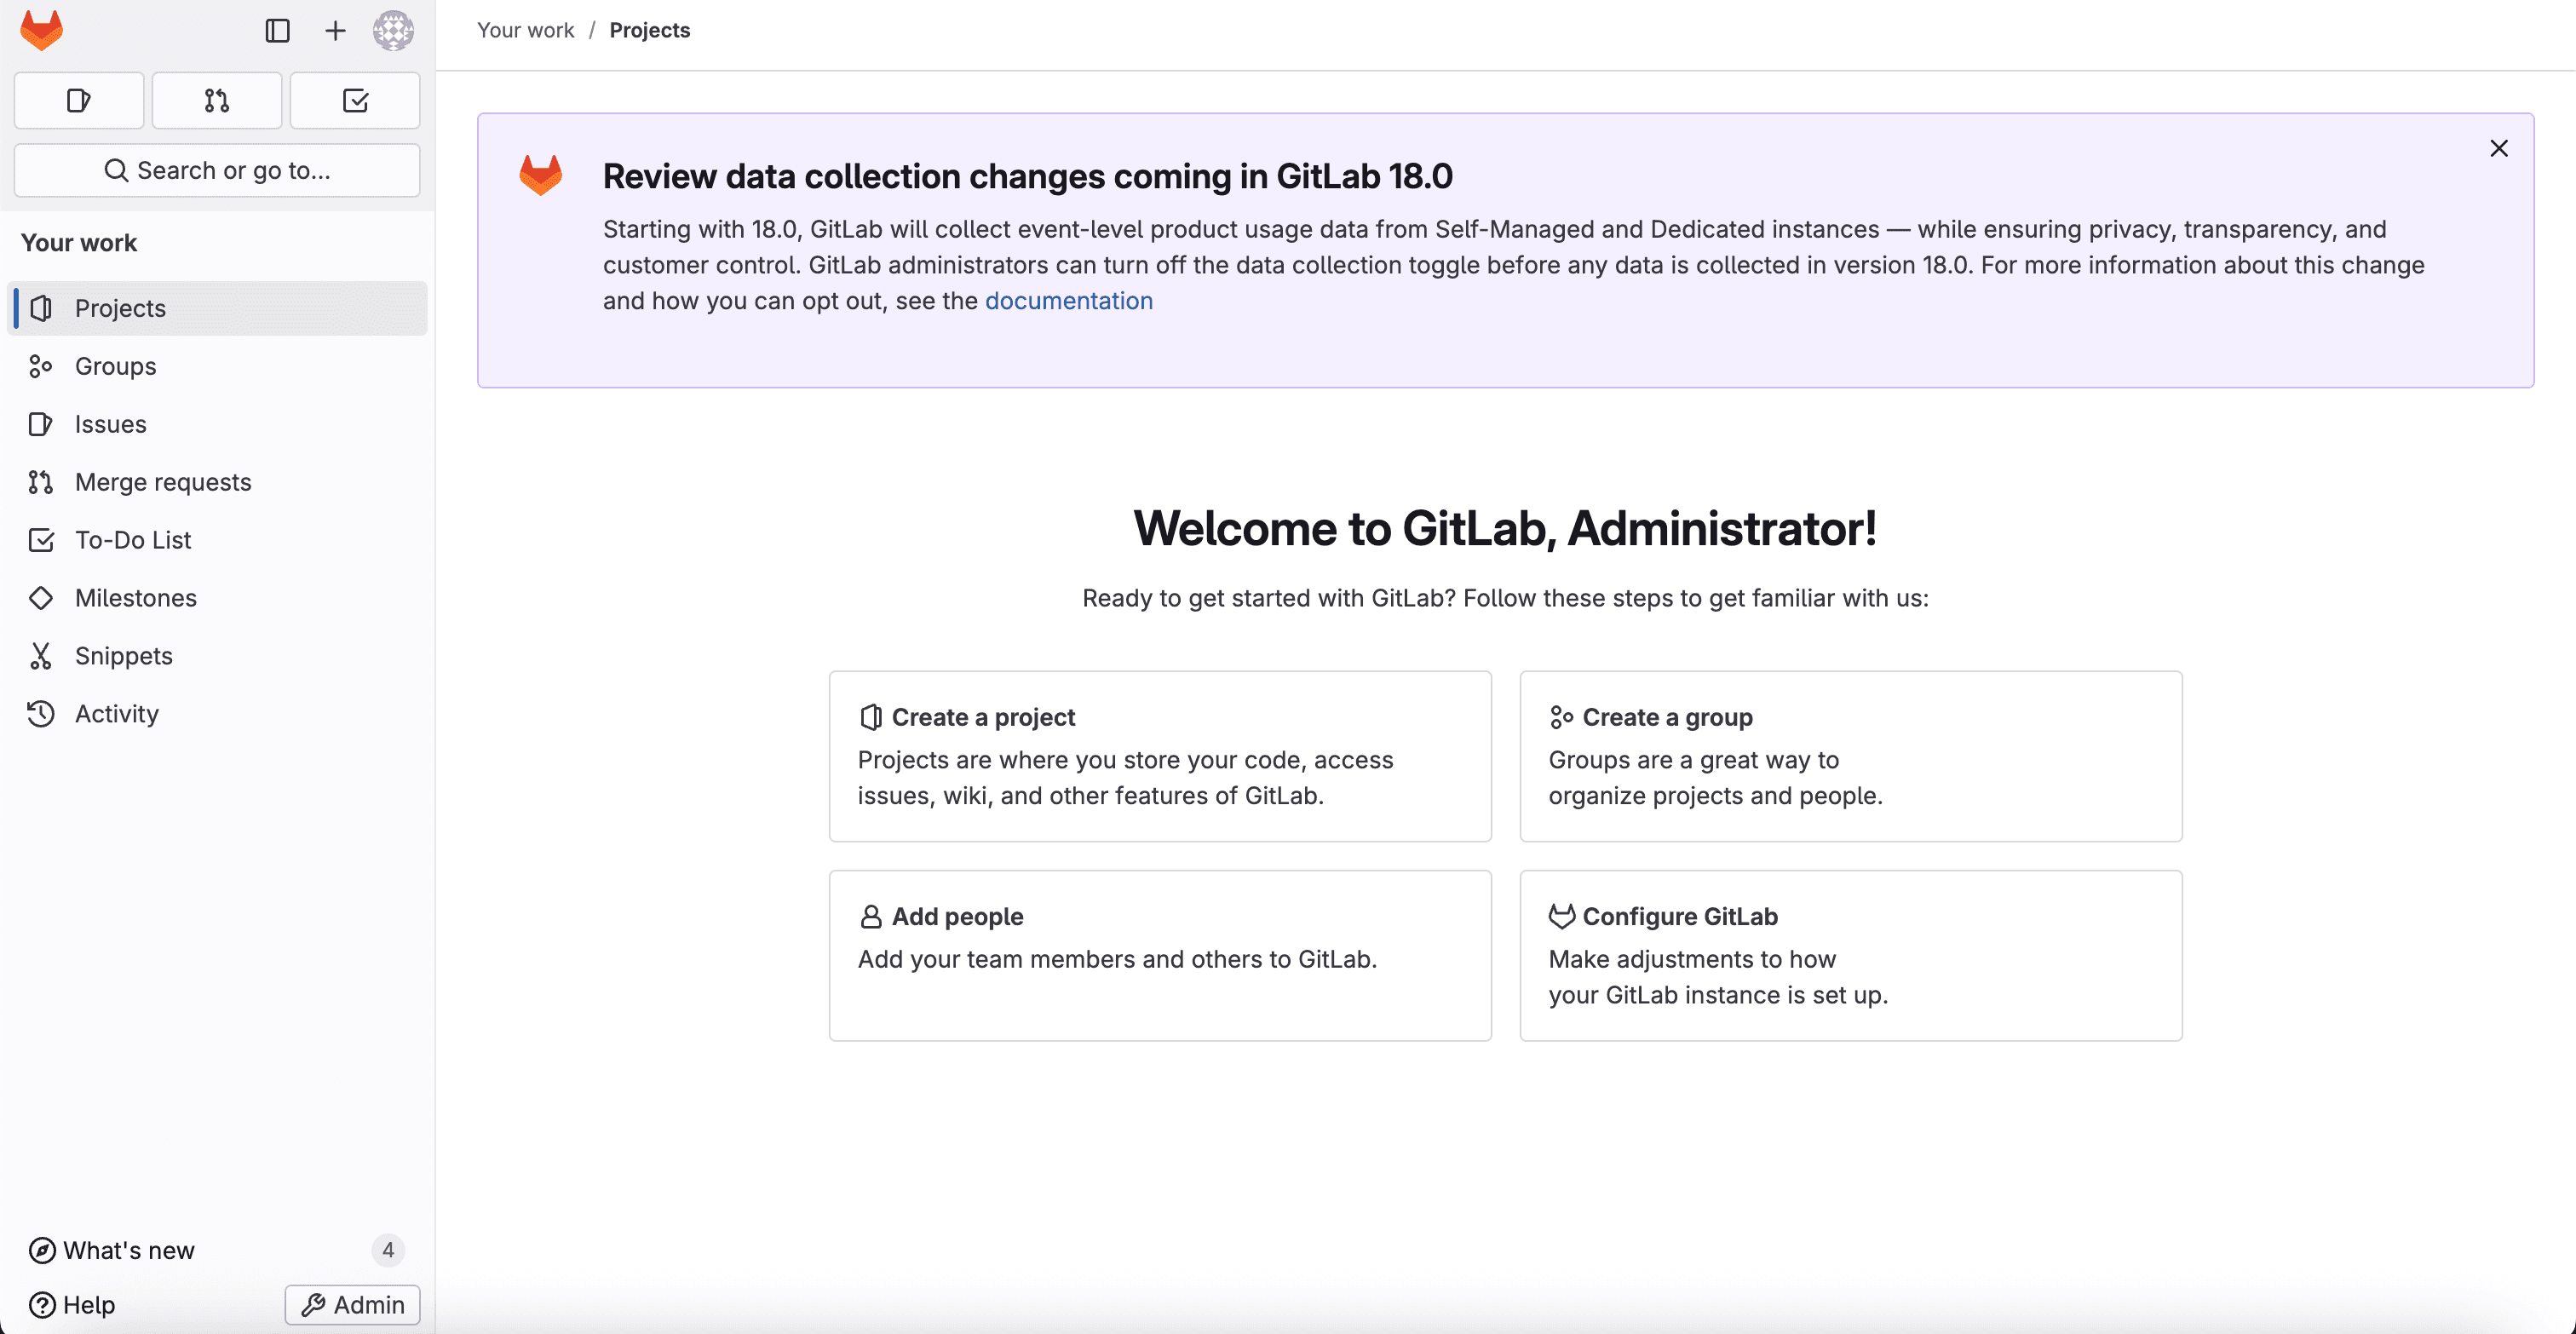Click the Add people card

[1160, 956]
